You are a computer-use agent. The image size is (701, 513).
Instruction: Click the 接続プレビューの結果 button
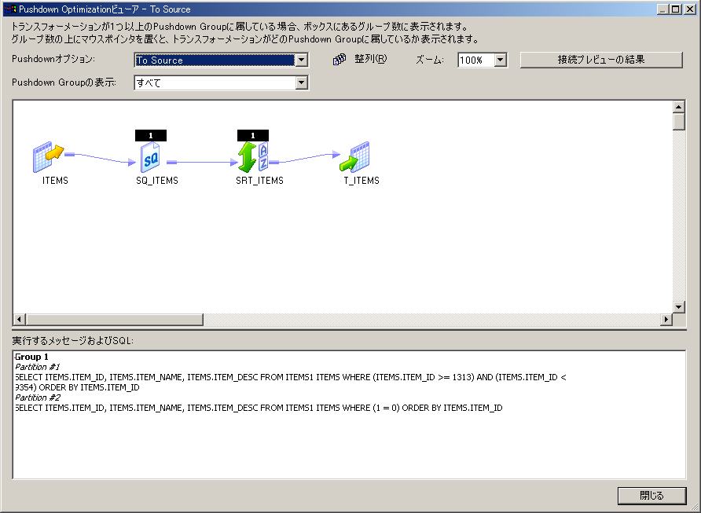pos(601,60)
